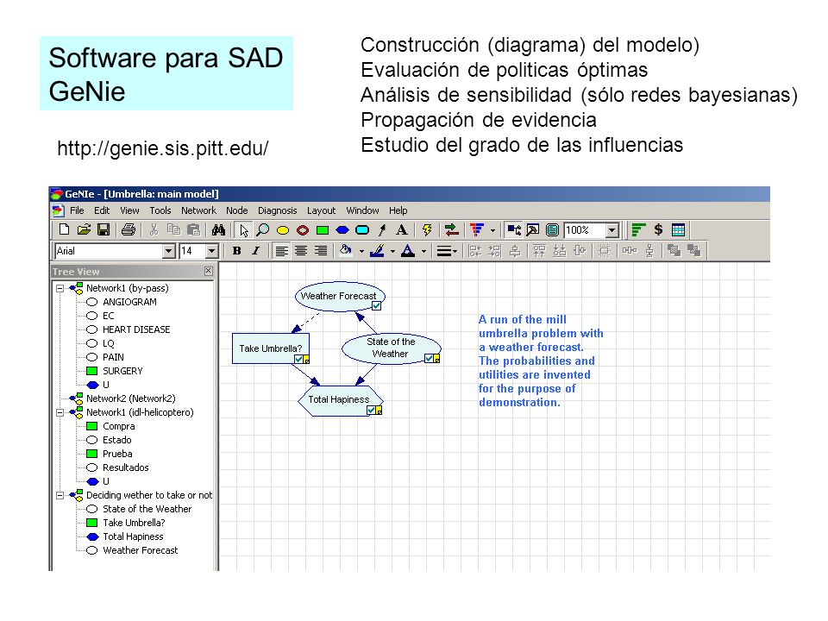Image resolution: width=828 pixels, height=621 pixels.
Task: Click the cyan table grid icon
Action: click(678, 229)
